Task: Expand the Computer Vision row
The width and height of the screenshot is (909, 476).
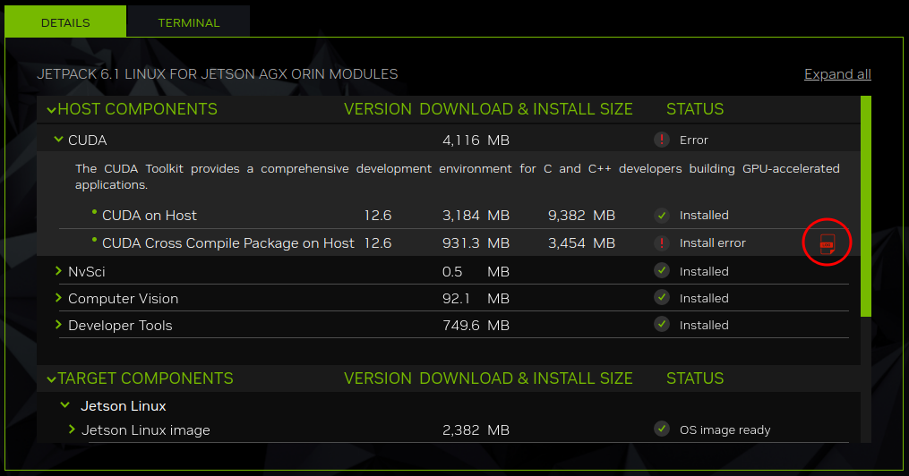Action: (59, 298)
